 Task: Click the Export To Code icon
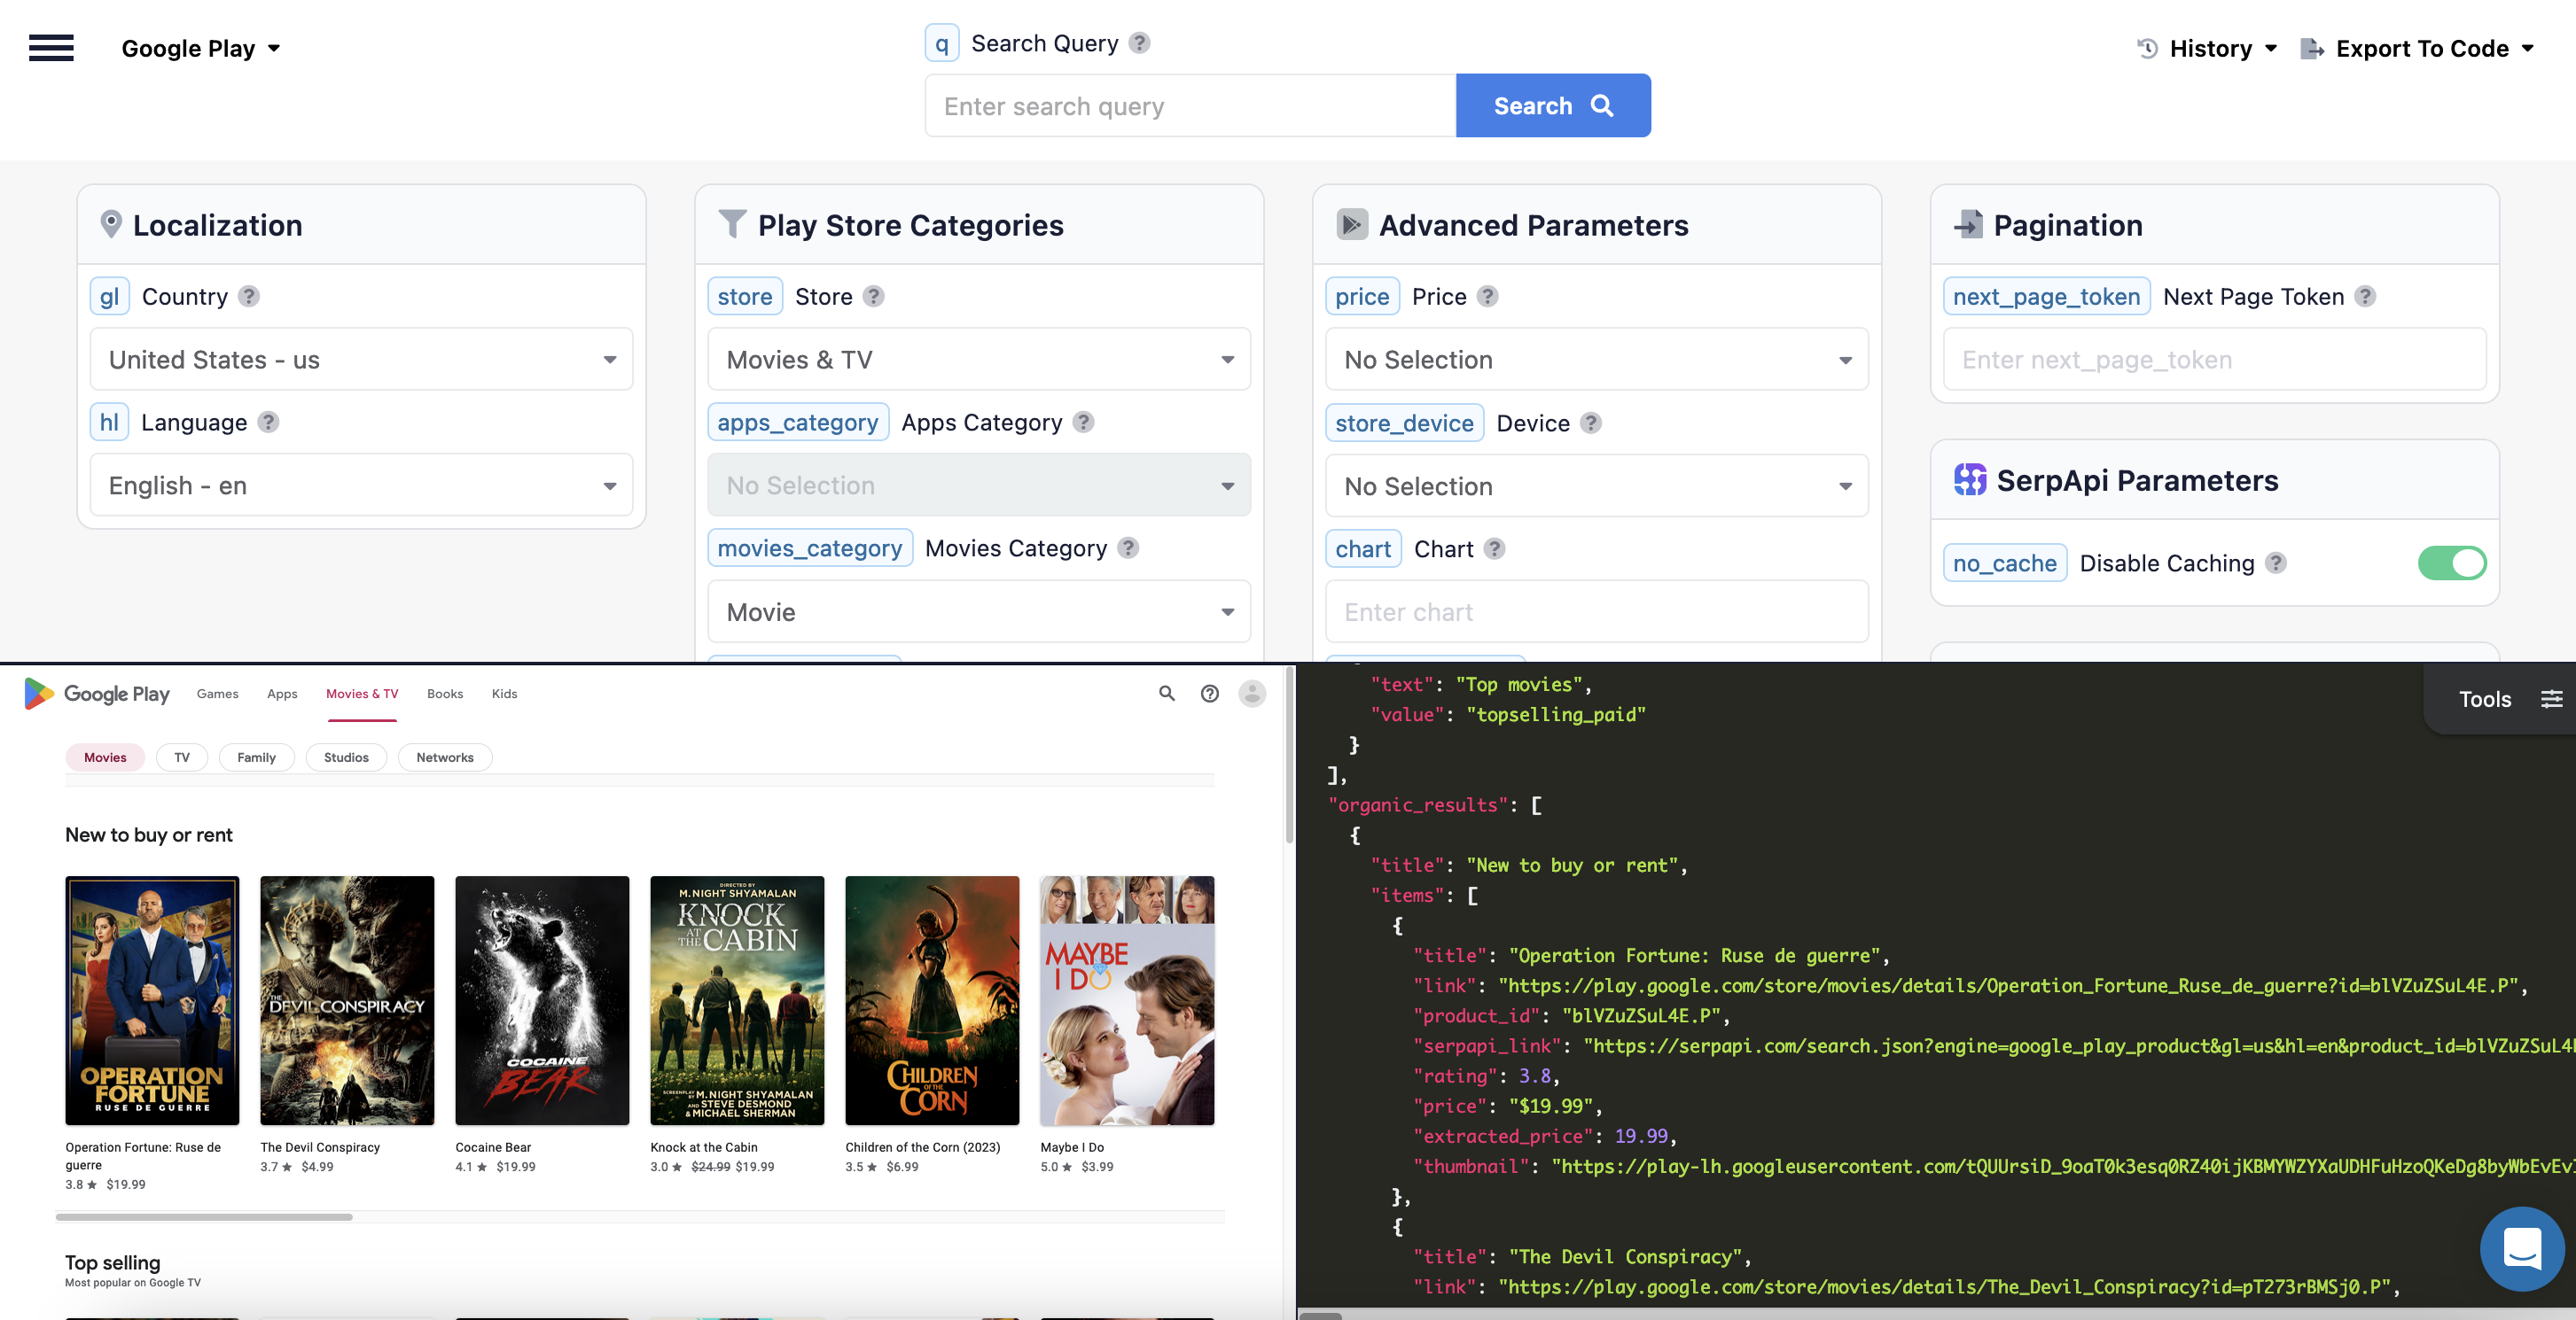[2311, 47]
